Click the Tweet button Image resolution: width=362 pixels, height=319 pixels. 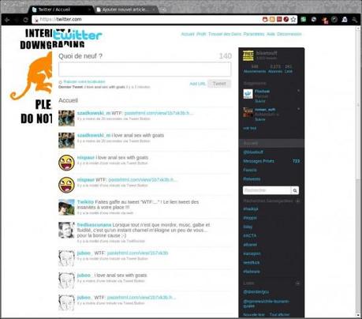219,84
